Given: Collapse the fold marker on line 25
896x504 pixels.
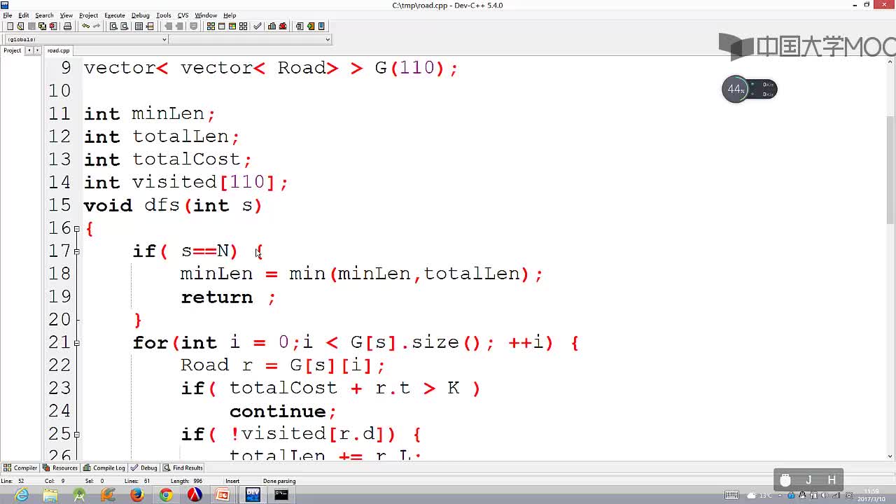Looking at the screenshot, I should coord(77,435).
